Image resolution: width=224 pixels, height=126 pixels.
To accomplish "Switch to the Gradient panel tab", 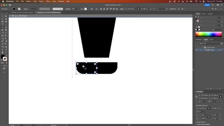I will coord(210,14).
